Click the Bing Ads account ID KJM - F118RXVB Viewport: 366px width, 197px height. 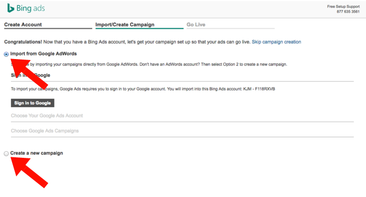(x=259, y=89)
